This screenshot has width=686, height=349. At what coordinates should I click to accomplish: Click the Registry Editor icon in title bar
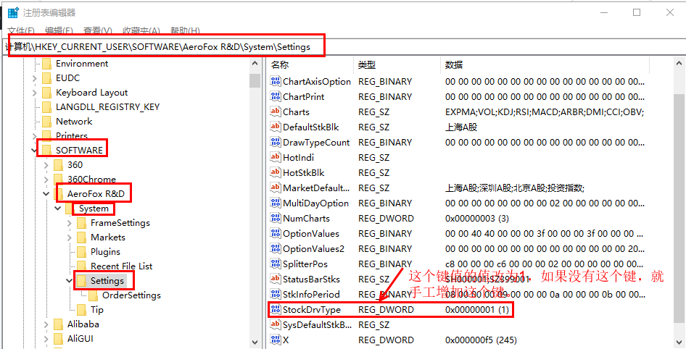[x=12, y=12]
